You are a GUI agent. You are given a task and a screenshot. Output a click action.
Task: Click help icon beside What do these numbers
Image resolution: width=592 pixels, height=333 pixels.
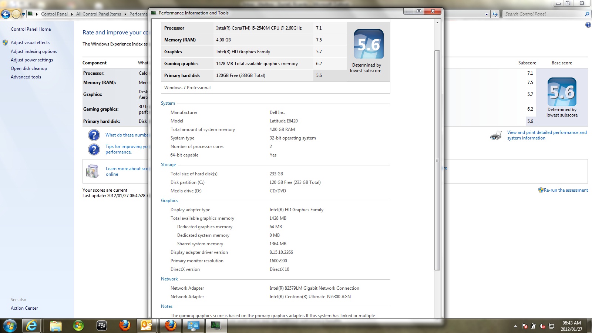[x=94, y=135]
